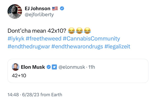156x101 pixels.
Task: Click the middle laughing-crying emoji
Action: [x=79, y=31]
